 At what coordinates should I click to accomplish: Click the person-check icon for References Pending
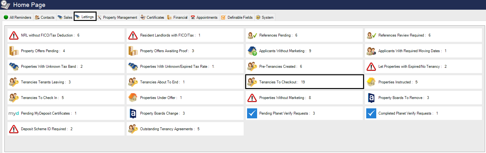[252, 35]
